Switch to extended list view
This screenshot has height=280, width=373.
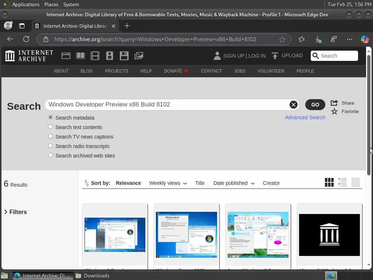[342, 182]
